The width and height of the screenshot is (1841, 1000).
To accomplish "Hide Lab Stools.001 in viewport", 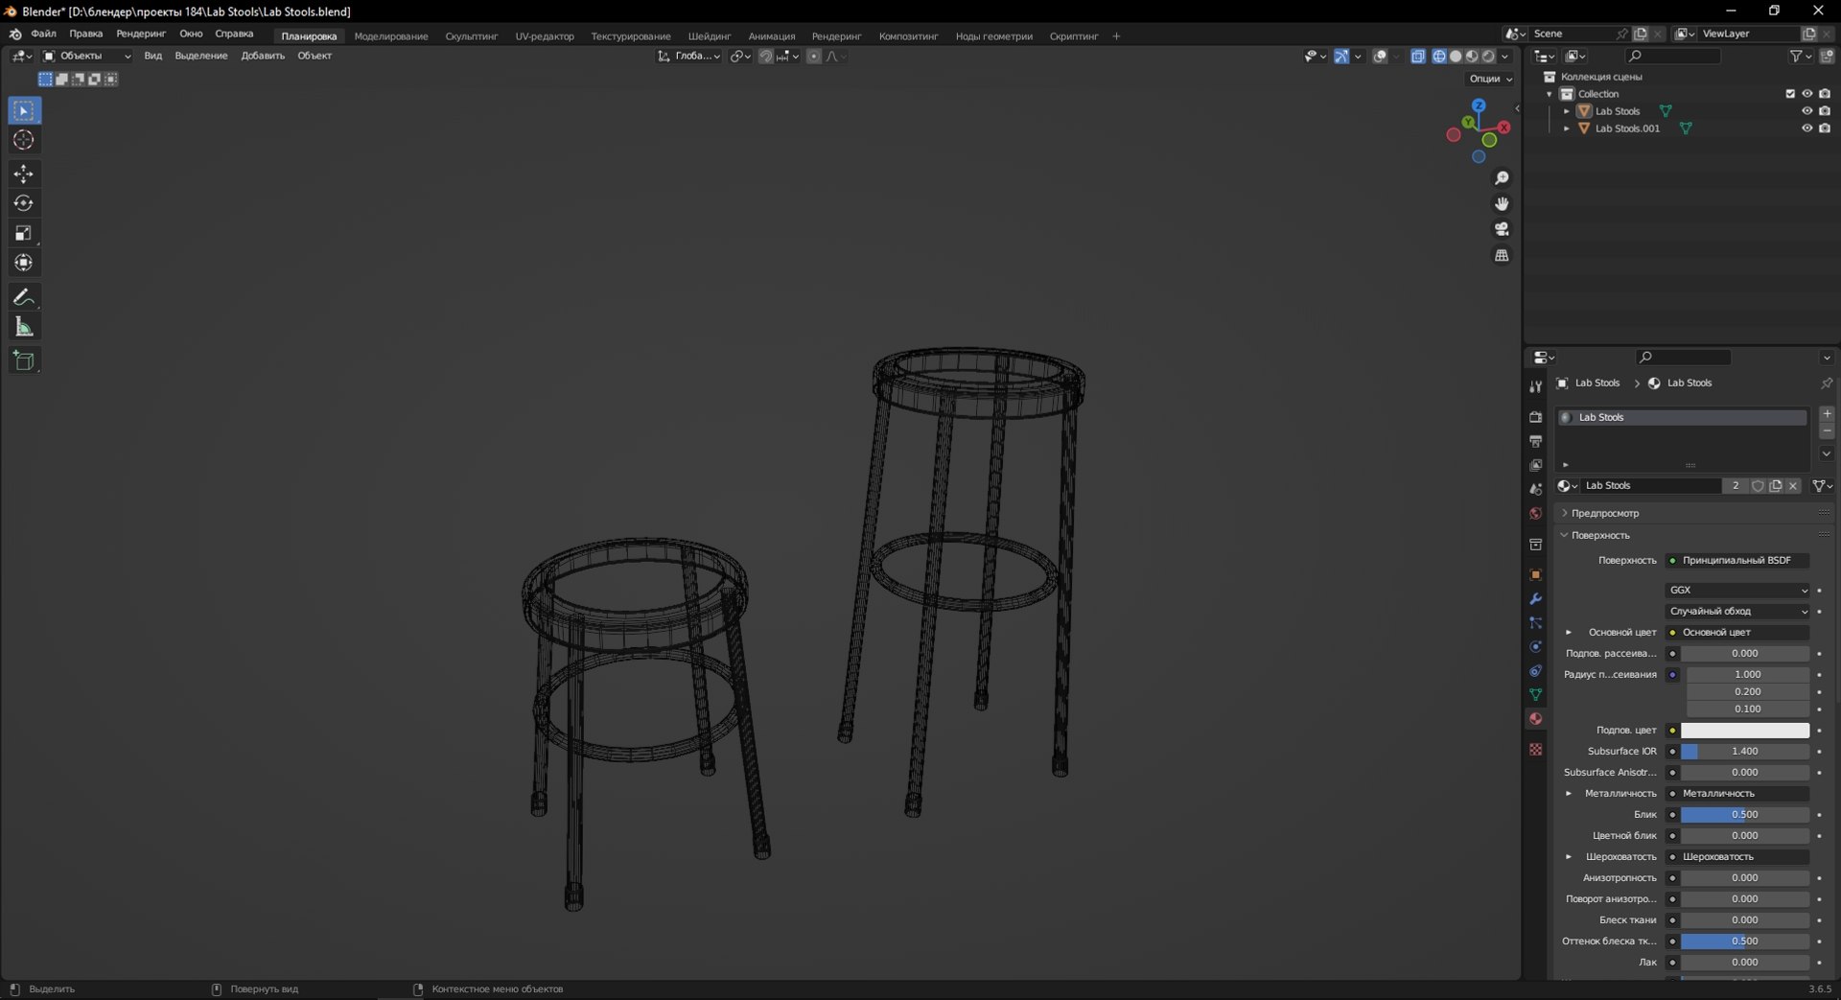I will (x=1806, y=128).
